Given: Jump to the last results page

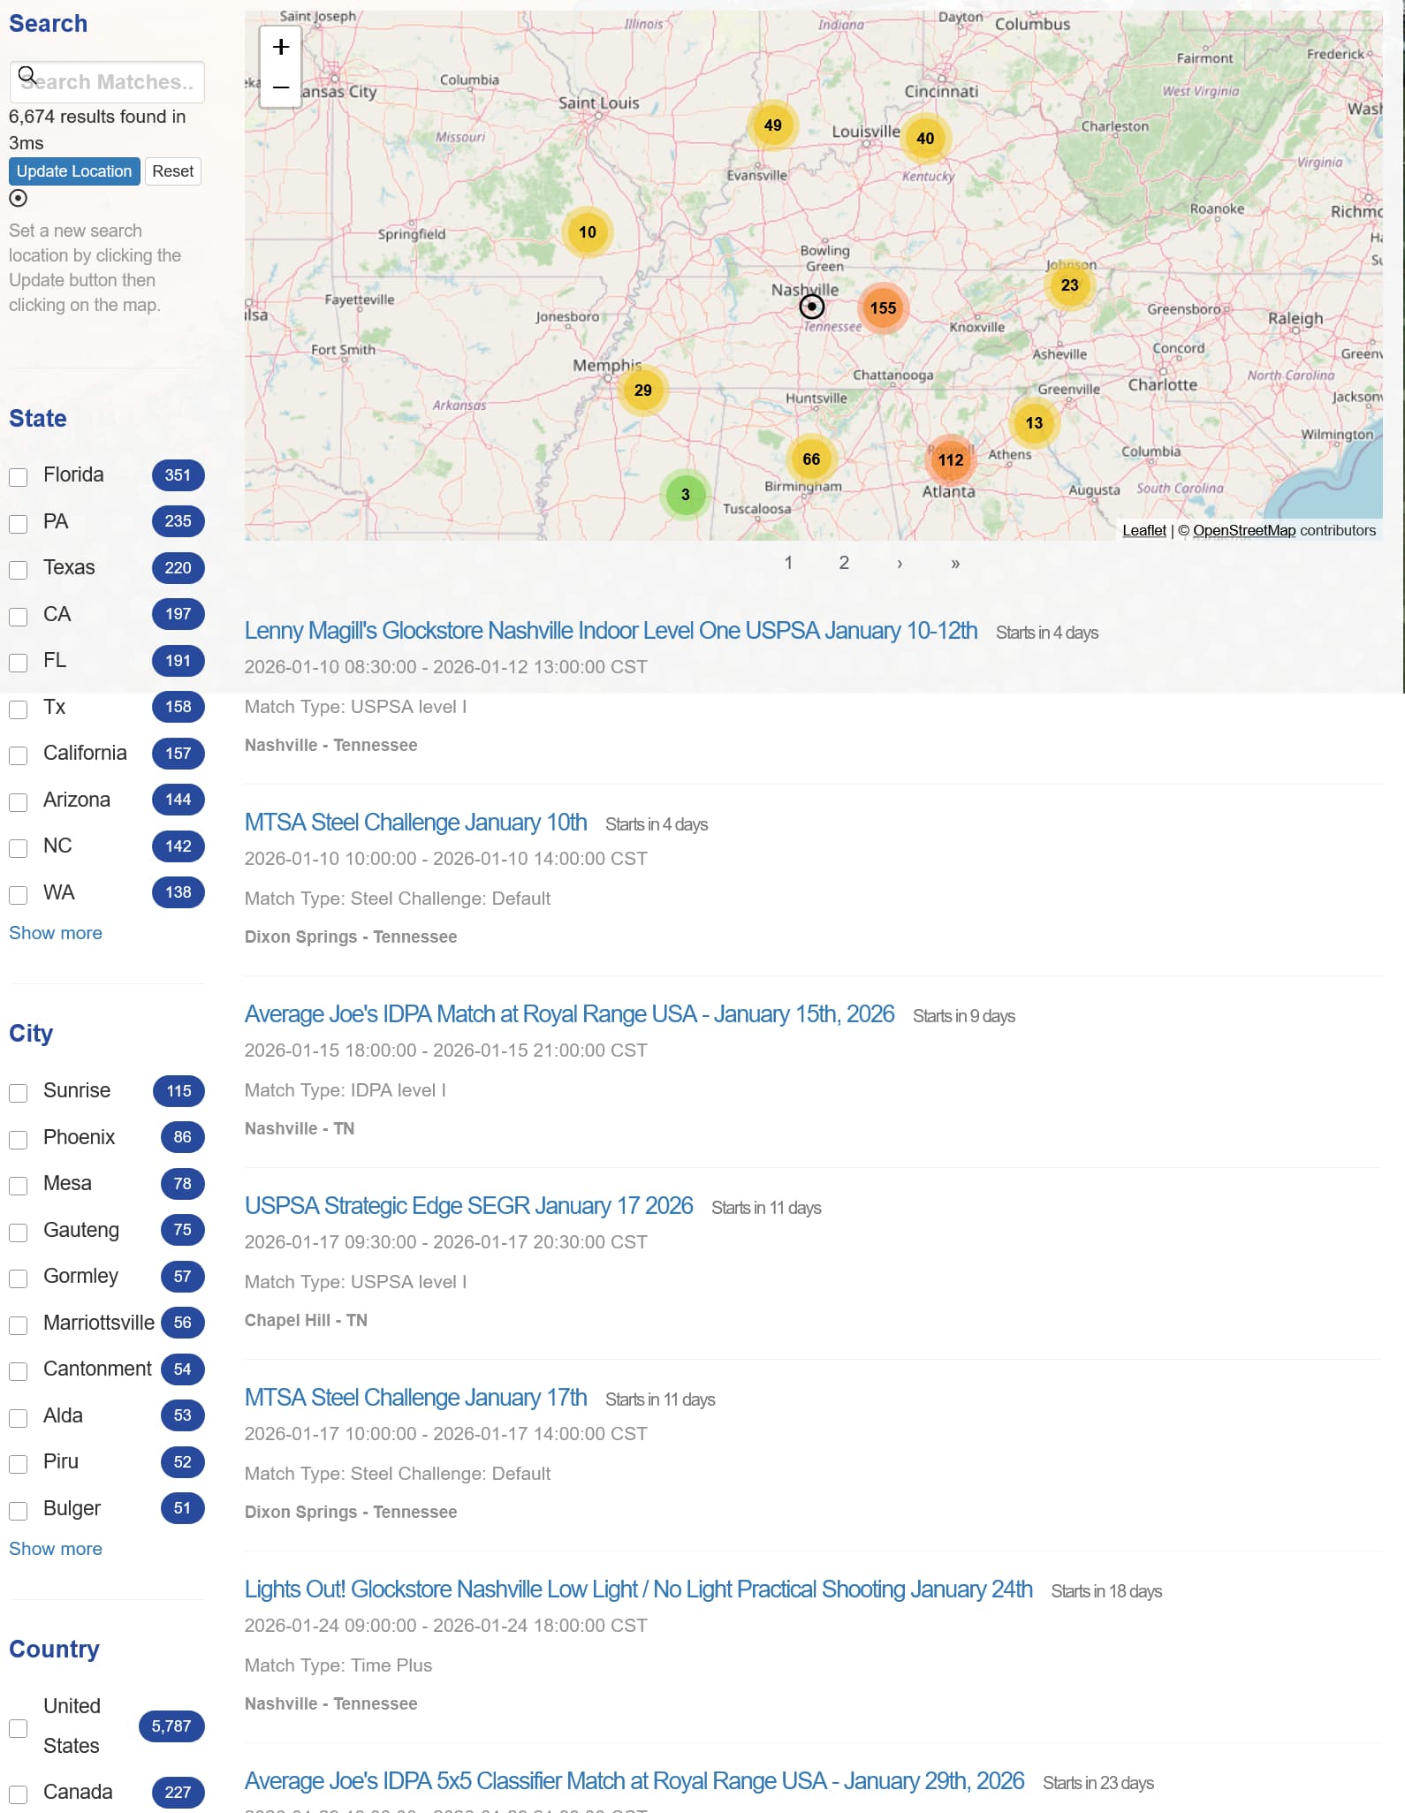Looking at the screenshot, I should tap(955, 564).
